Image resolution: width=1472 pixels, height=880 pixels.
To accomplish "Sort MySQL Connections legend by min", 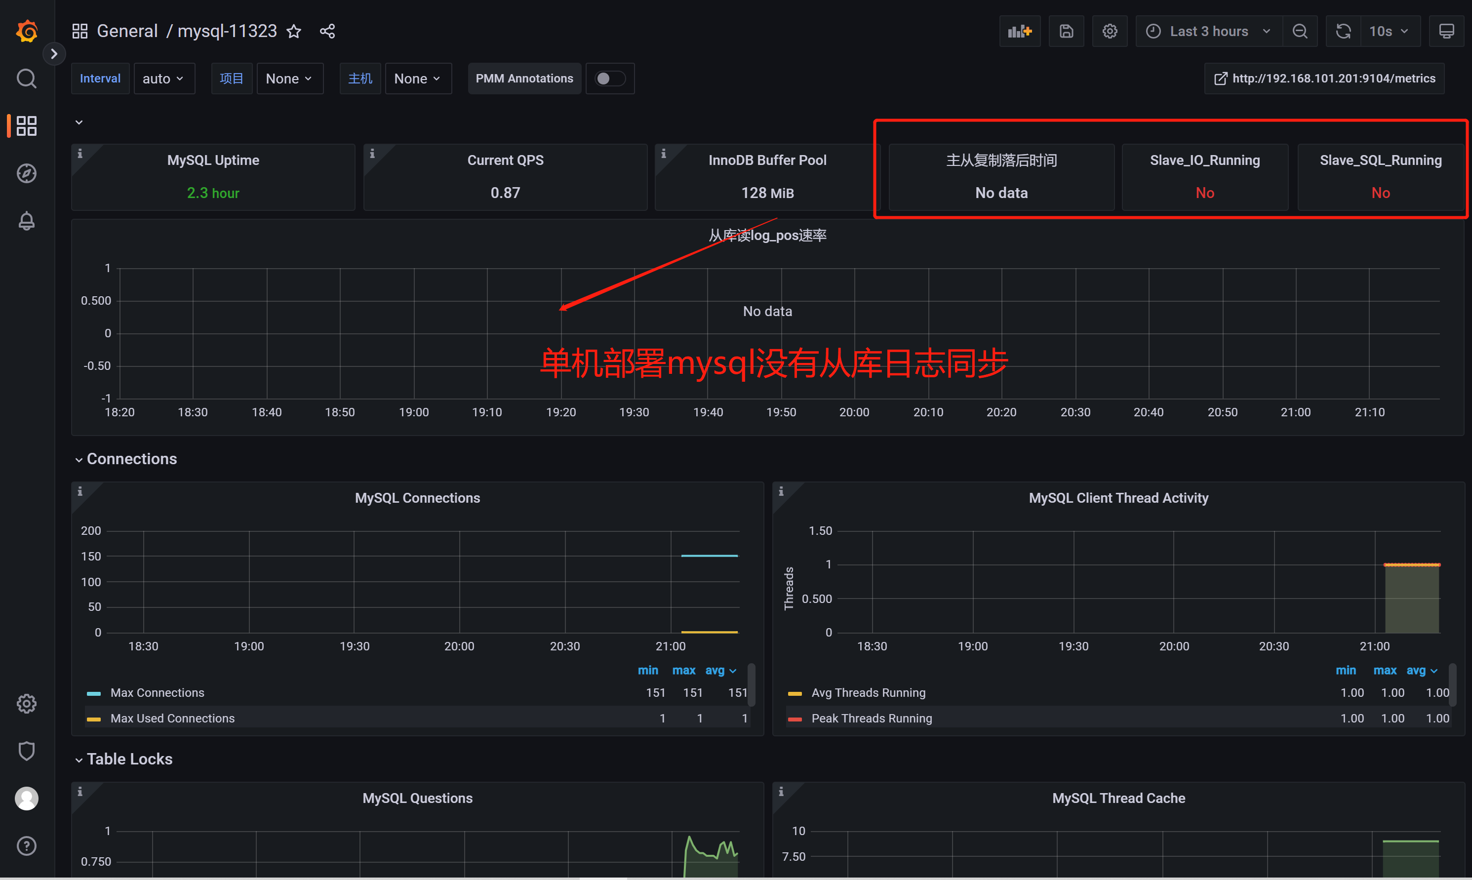I will (648, 670).
